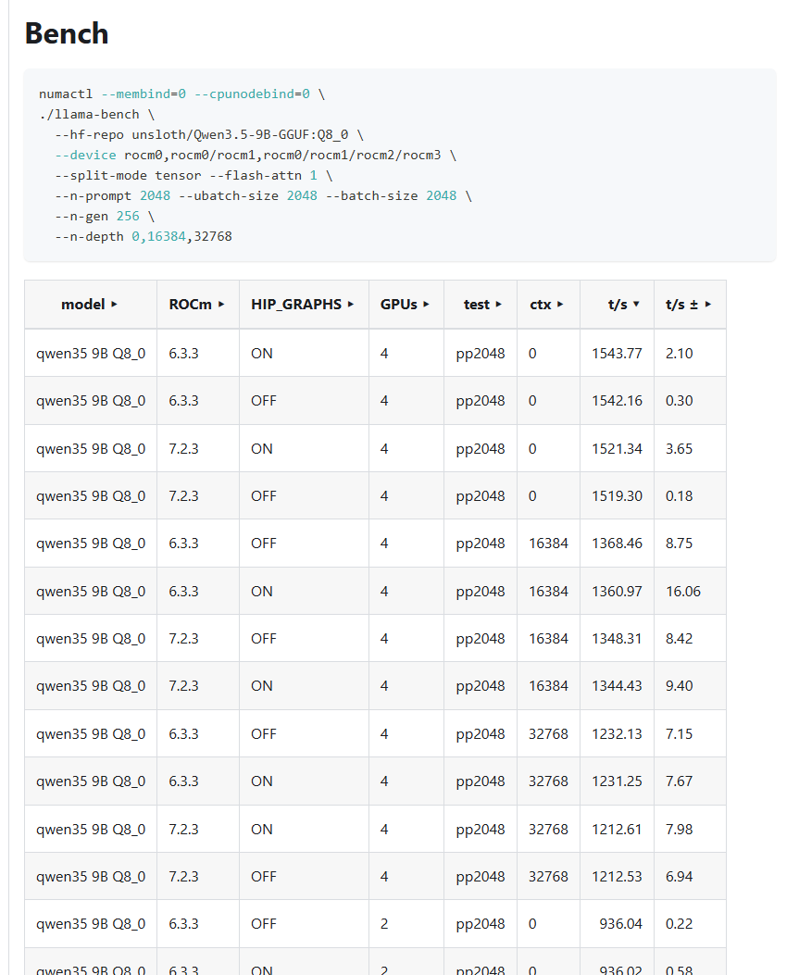Click the deviation value 3.65
799x975 pixels.
[679, 448]
